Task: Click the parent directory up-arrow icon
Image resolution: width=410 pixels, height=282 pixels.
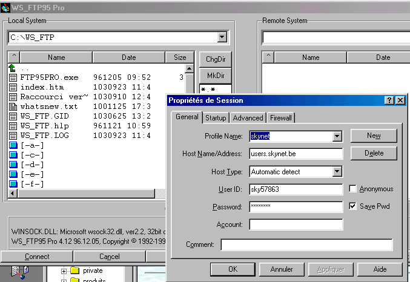Action: tap(12, 68)
